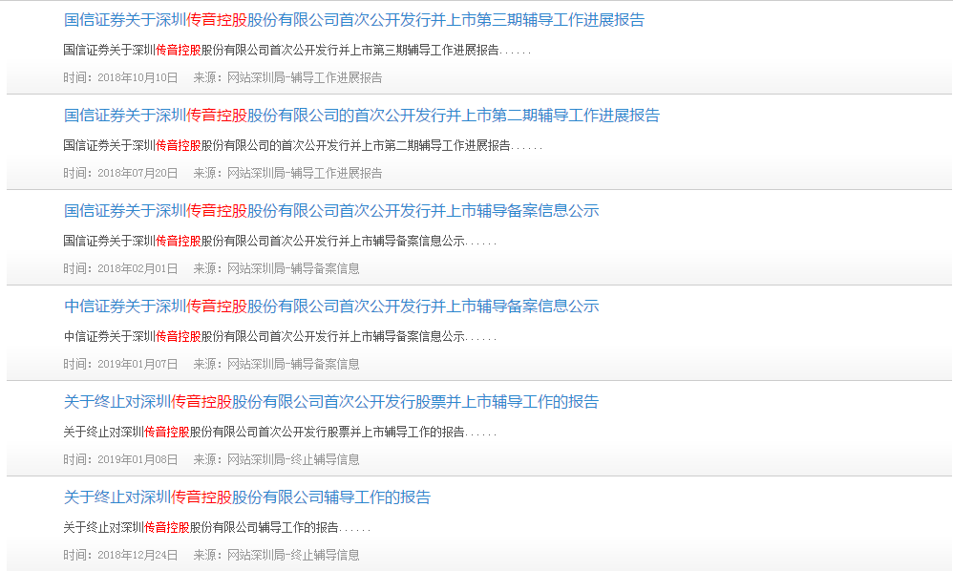Screen dimensions: 953x571
Task: Click 中信证券 辅导备案信息公示 summary line
Action: [x=280, y=336]
